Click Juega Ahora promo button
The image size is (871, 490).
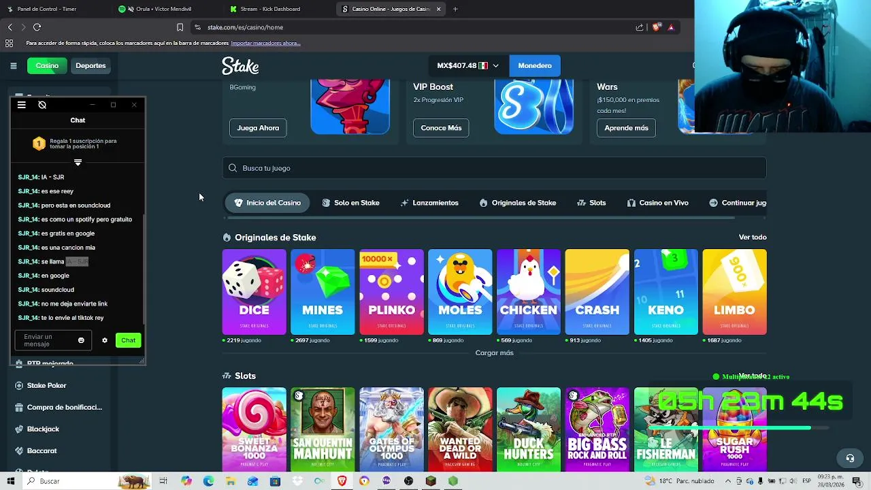[258, 128]
